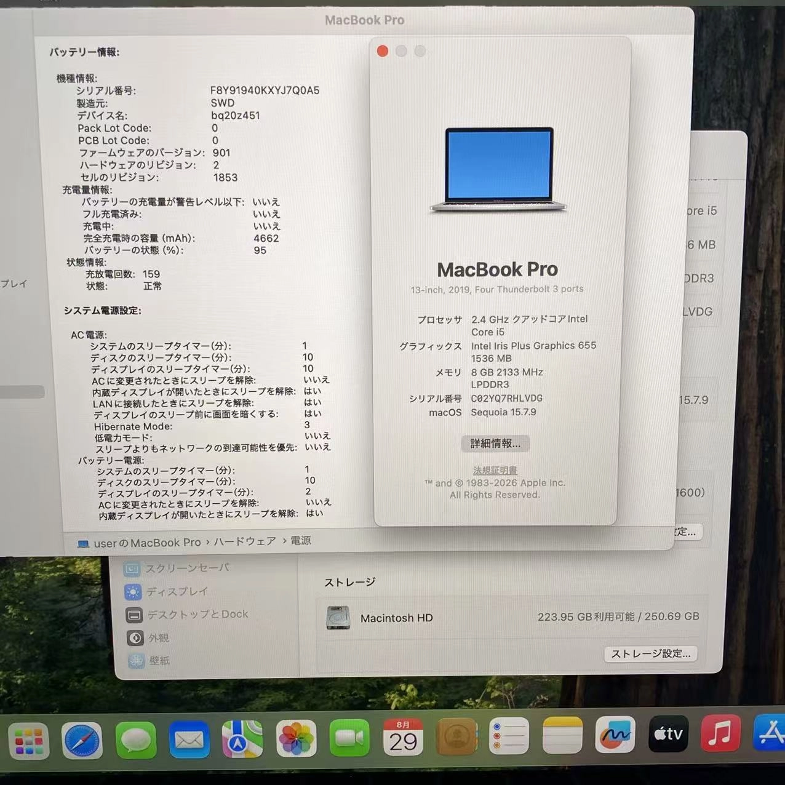Open the Notes app in Dock
This screenshot has width=785, height=785.
tap(562, 735)
